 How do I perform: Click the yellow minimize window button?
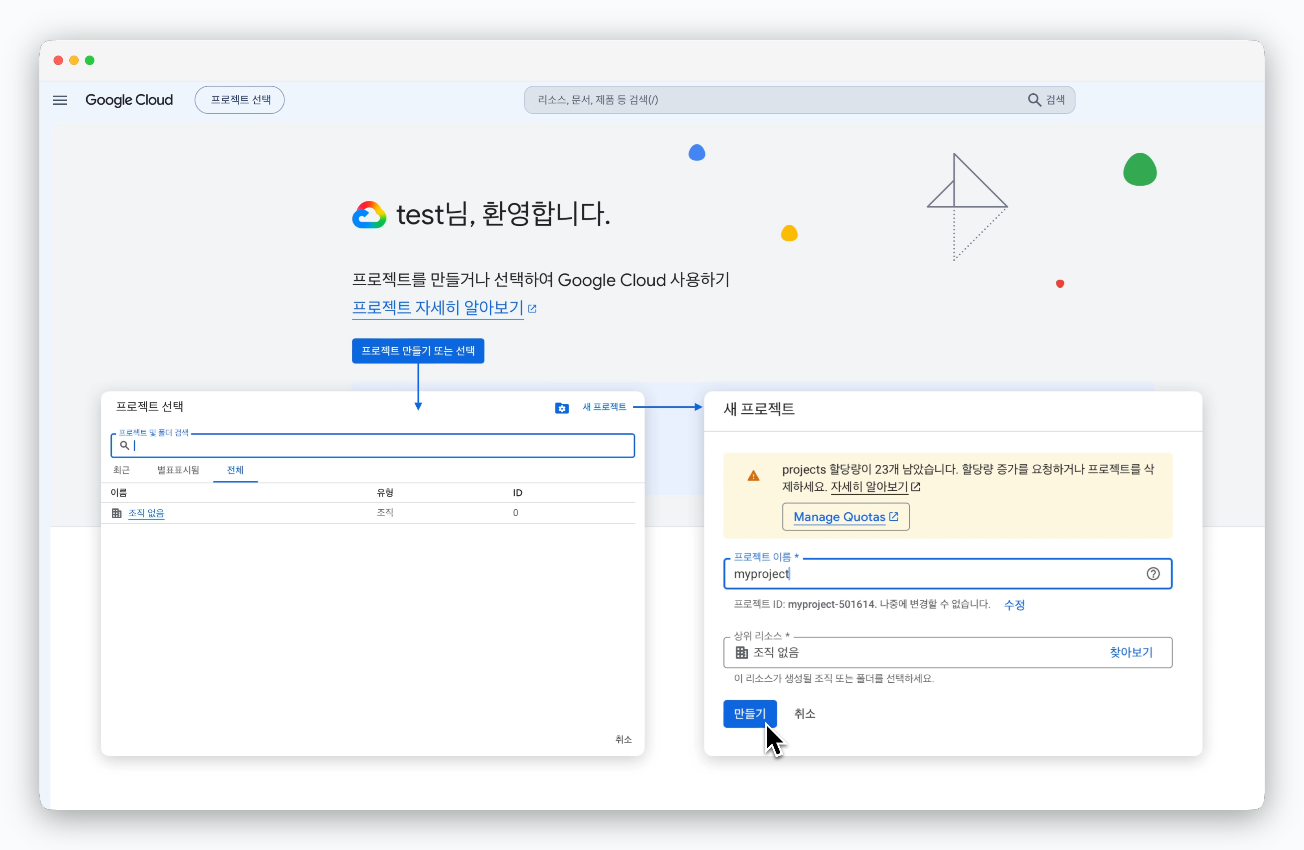click(x=74, y=60)
